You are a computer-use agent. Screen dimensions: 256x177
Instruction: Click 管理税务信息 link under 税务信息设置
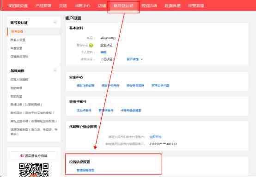[x=85, y=170]
